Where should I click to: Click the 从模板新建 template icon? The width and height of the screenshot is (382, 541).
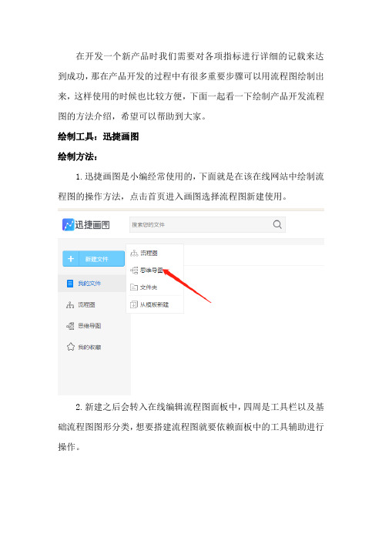[x=134, y=304]
